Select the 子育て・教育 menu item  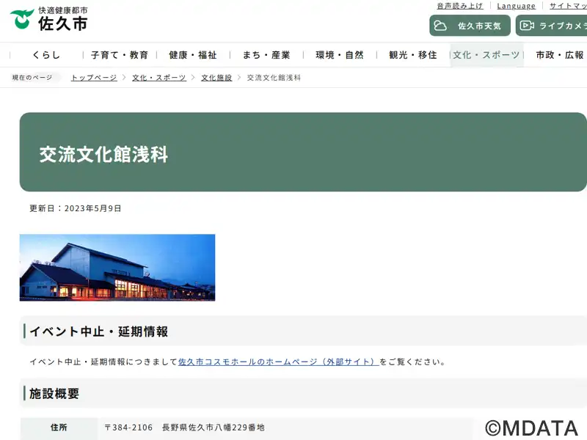pos(120,55)
